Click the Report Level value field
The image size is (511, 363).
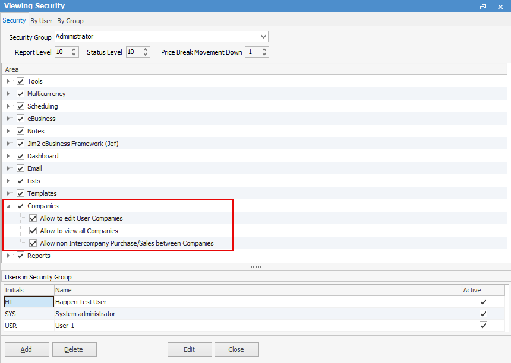pos(63,52)
